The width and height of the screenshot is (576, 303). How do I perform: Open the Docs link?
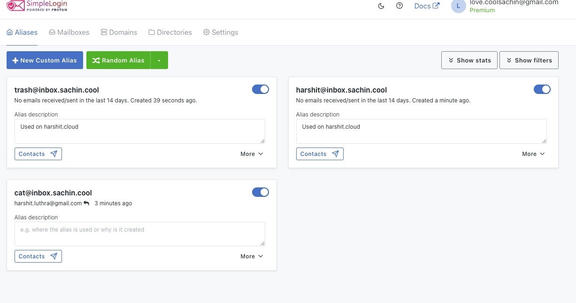[423, 6]
